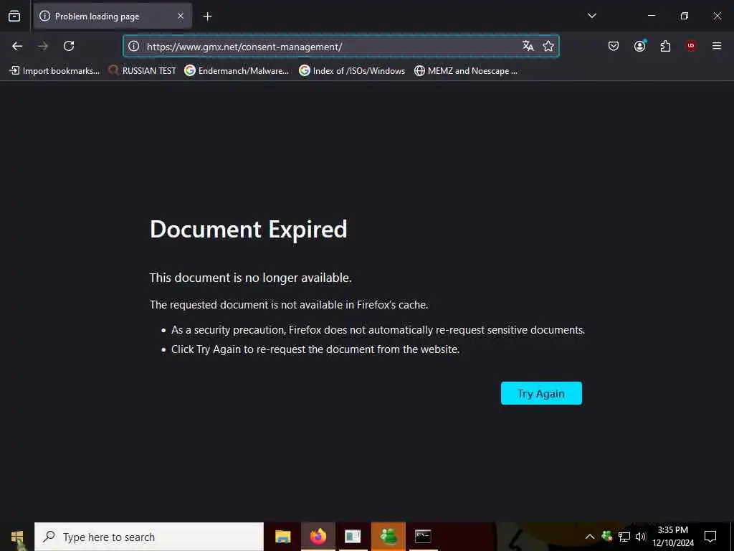Open MEMZ and Noescape bookmark

coord(466,71)
